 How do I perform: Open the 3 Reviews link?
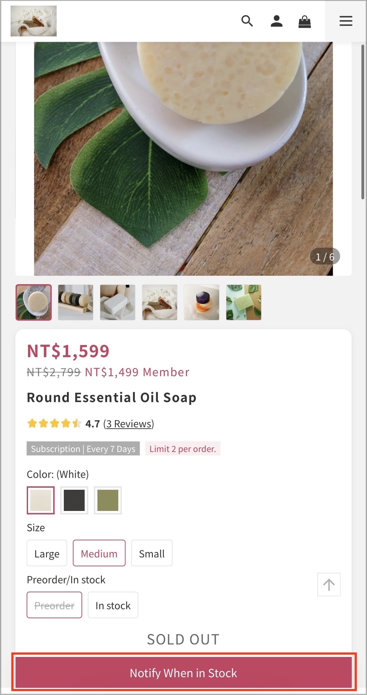tap(129, 424)
